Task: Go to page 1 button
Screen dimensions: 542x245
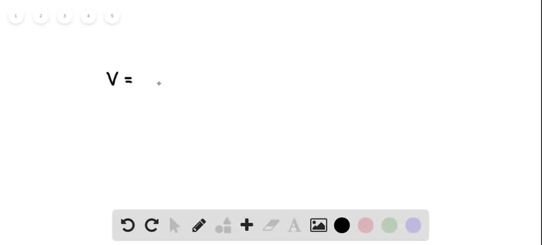Action: (x=15, y=16)
